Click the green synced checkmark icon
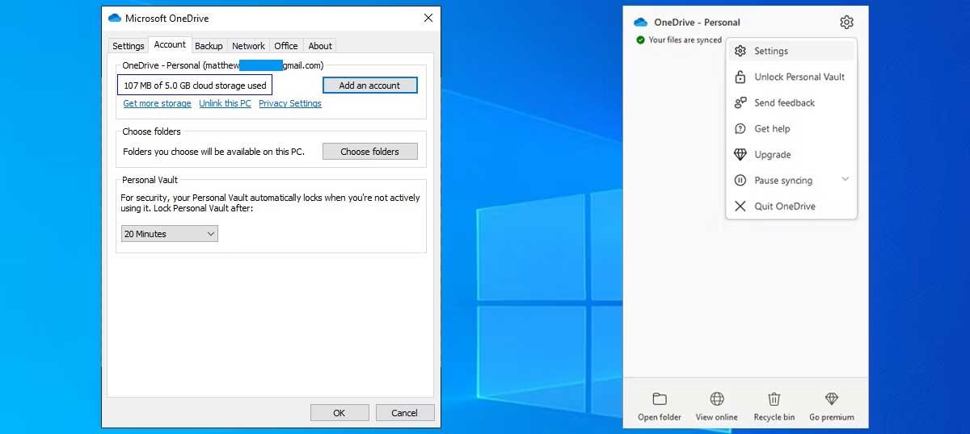 (640, 40)
